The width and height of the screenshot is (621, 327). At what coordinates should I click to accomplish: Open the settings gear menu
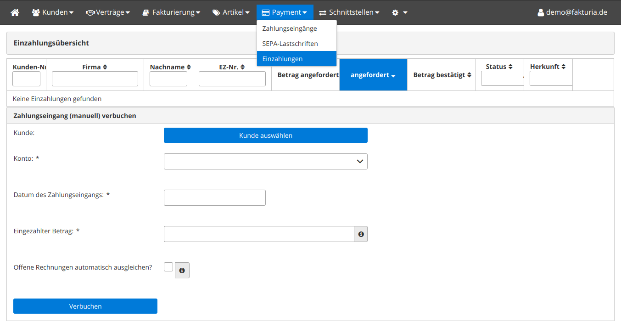(399, 12)
